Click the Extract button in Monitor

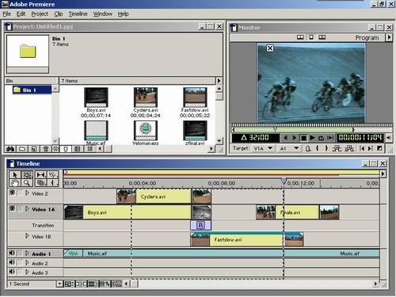click(349, 148)
